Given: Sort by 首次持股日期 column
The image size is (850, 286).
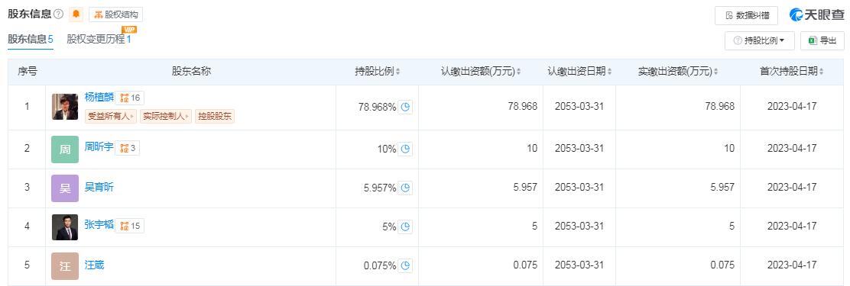Looking at the screenshot, I should (x=792, y=72).
